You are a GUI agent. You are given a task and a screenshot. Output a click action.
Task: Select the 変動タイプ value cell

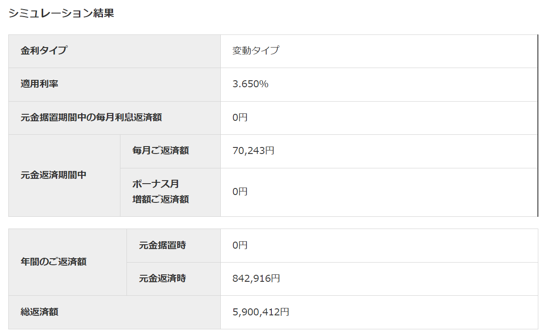pos(256,50)
